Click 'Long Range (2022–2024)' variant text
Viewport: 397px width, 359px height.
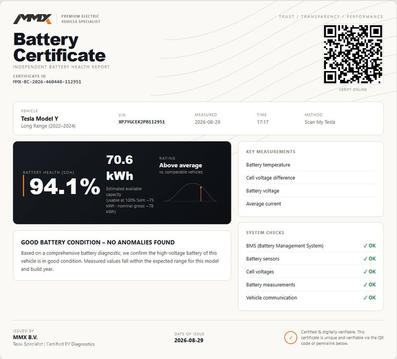coord(48,126)
